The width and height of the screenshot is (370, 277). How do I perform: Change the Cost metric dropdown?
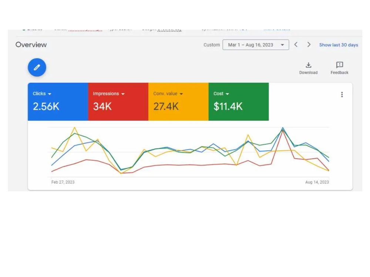(x=221, y=94)
